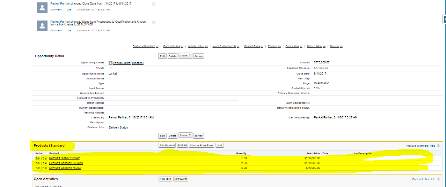Viewport: 446px width, 187px height.
Task: Open the GenWatt Gasoline 750kW product
Action: pos(65,168)
